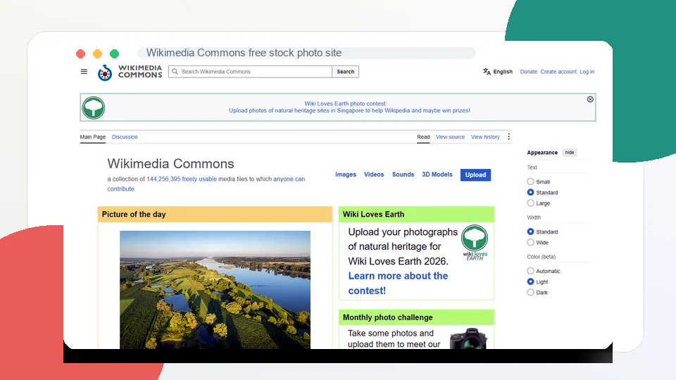Click the Monthly photo challenge heading
Image resolution: width=676 pixels, height=380 pixels.
[387, 317]
